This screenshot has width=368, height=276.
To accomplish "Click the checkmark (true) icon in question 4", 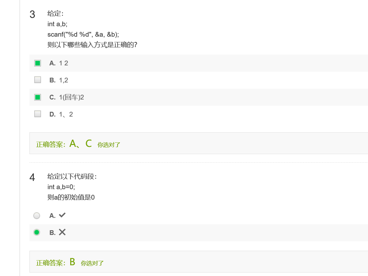I will click(62, 215).
